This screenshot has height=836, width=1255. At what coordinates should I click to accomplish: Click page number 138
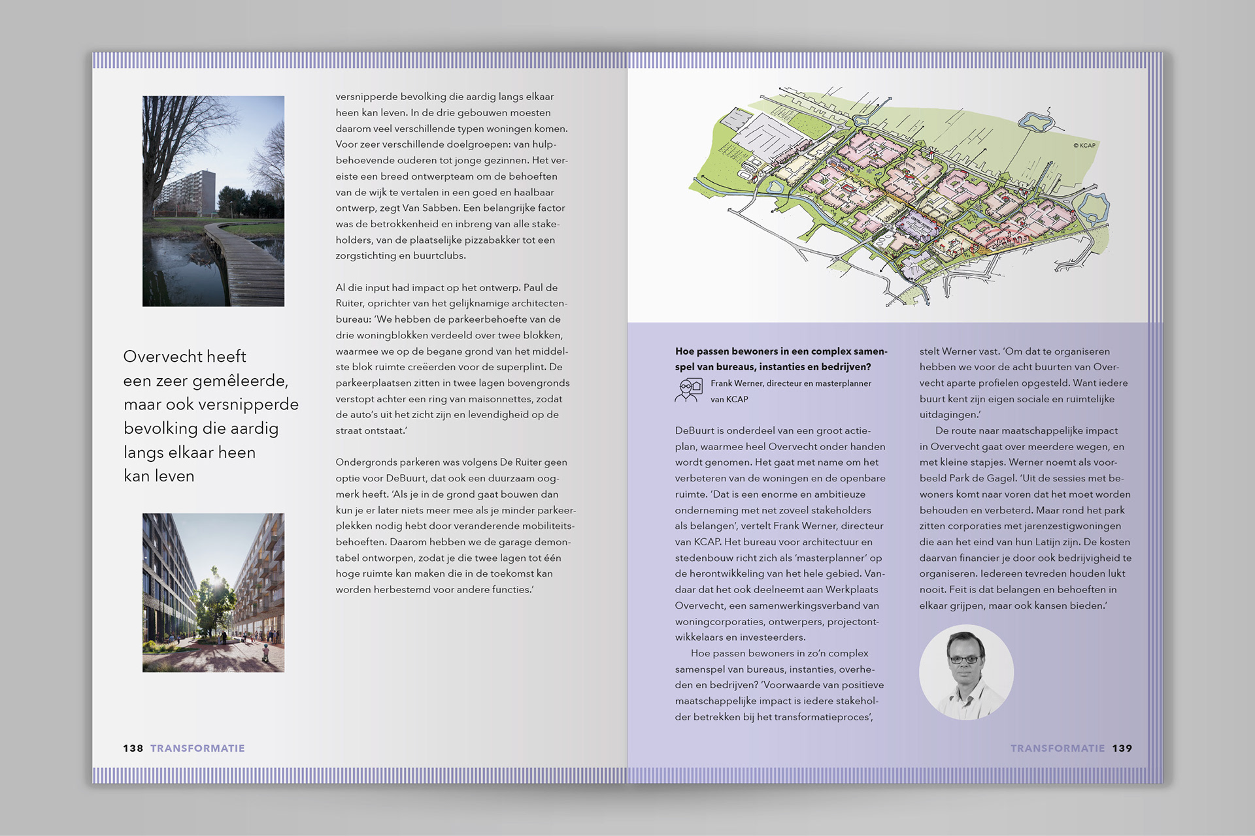(x=133, y=748)
